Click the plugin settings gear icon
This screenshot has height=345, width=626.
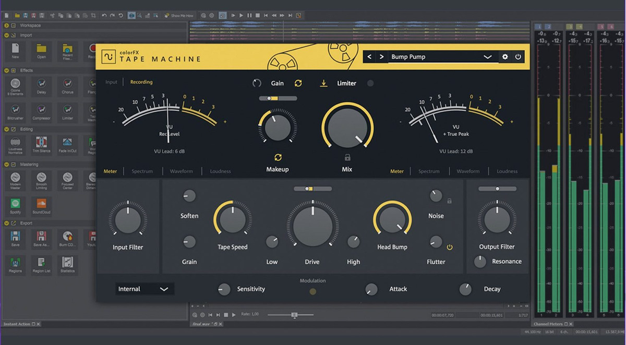tap(505, 57)
